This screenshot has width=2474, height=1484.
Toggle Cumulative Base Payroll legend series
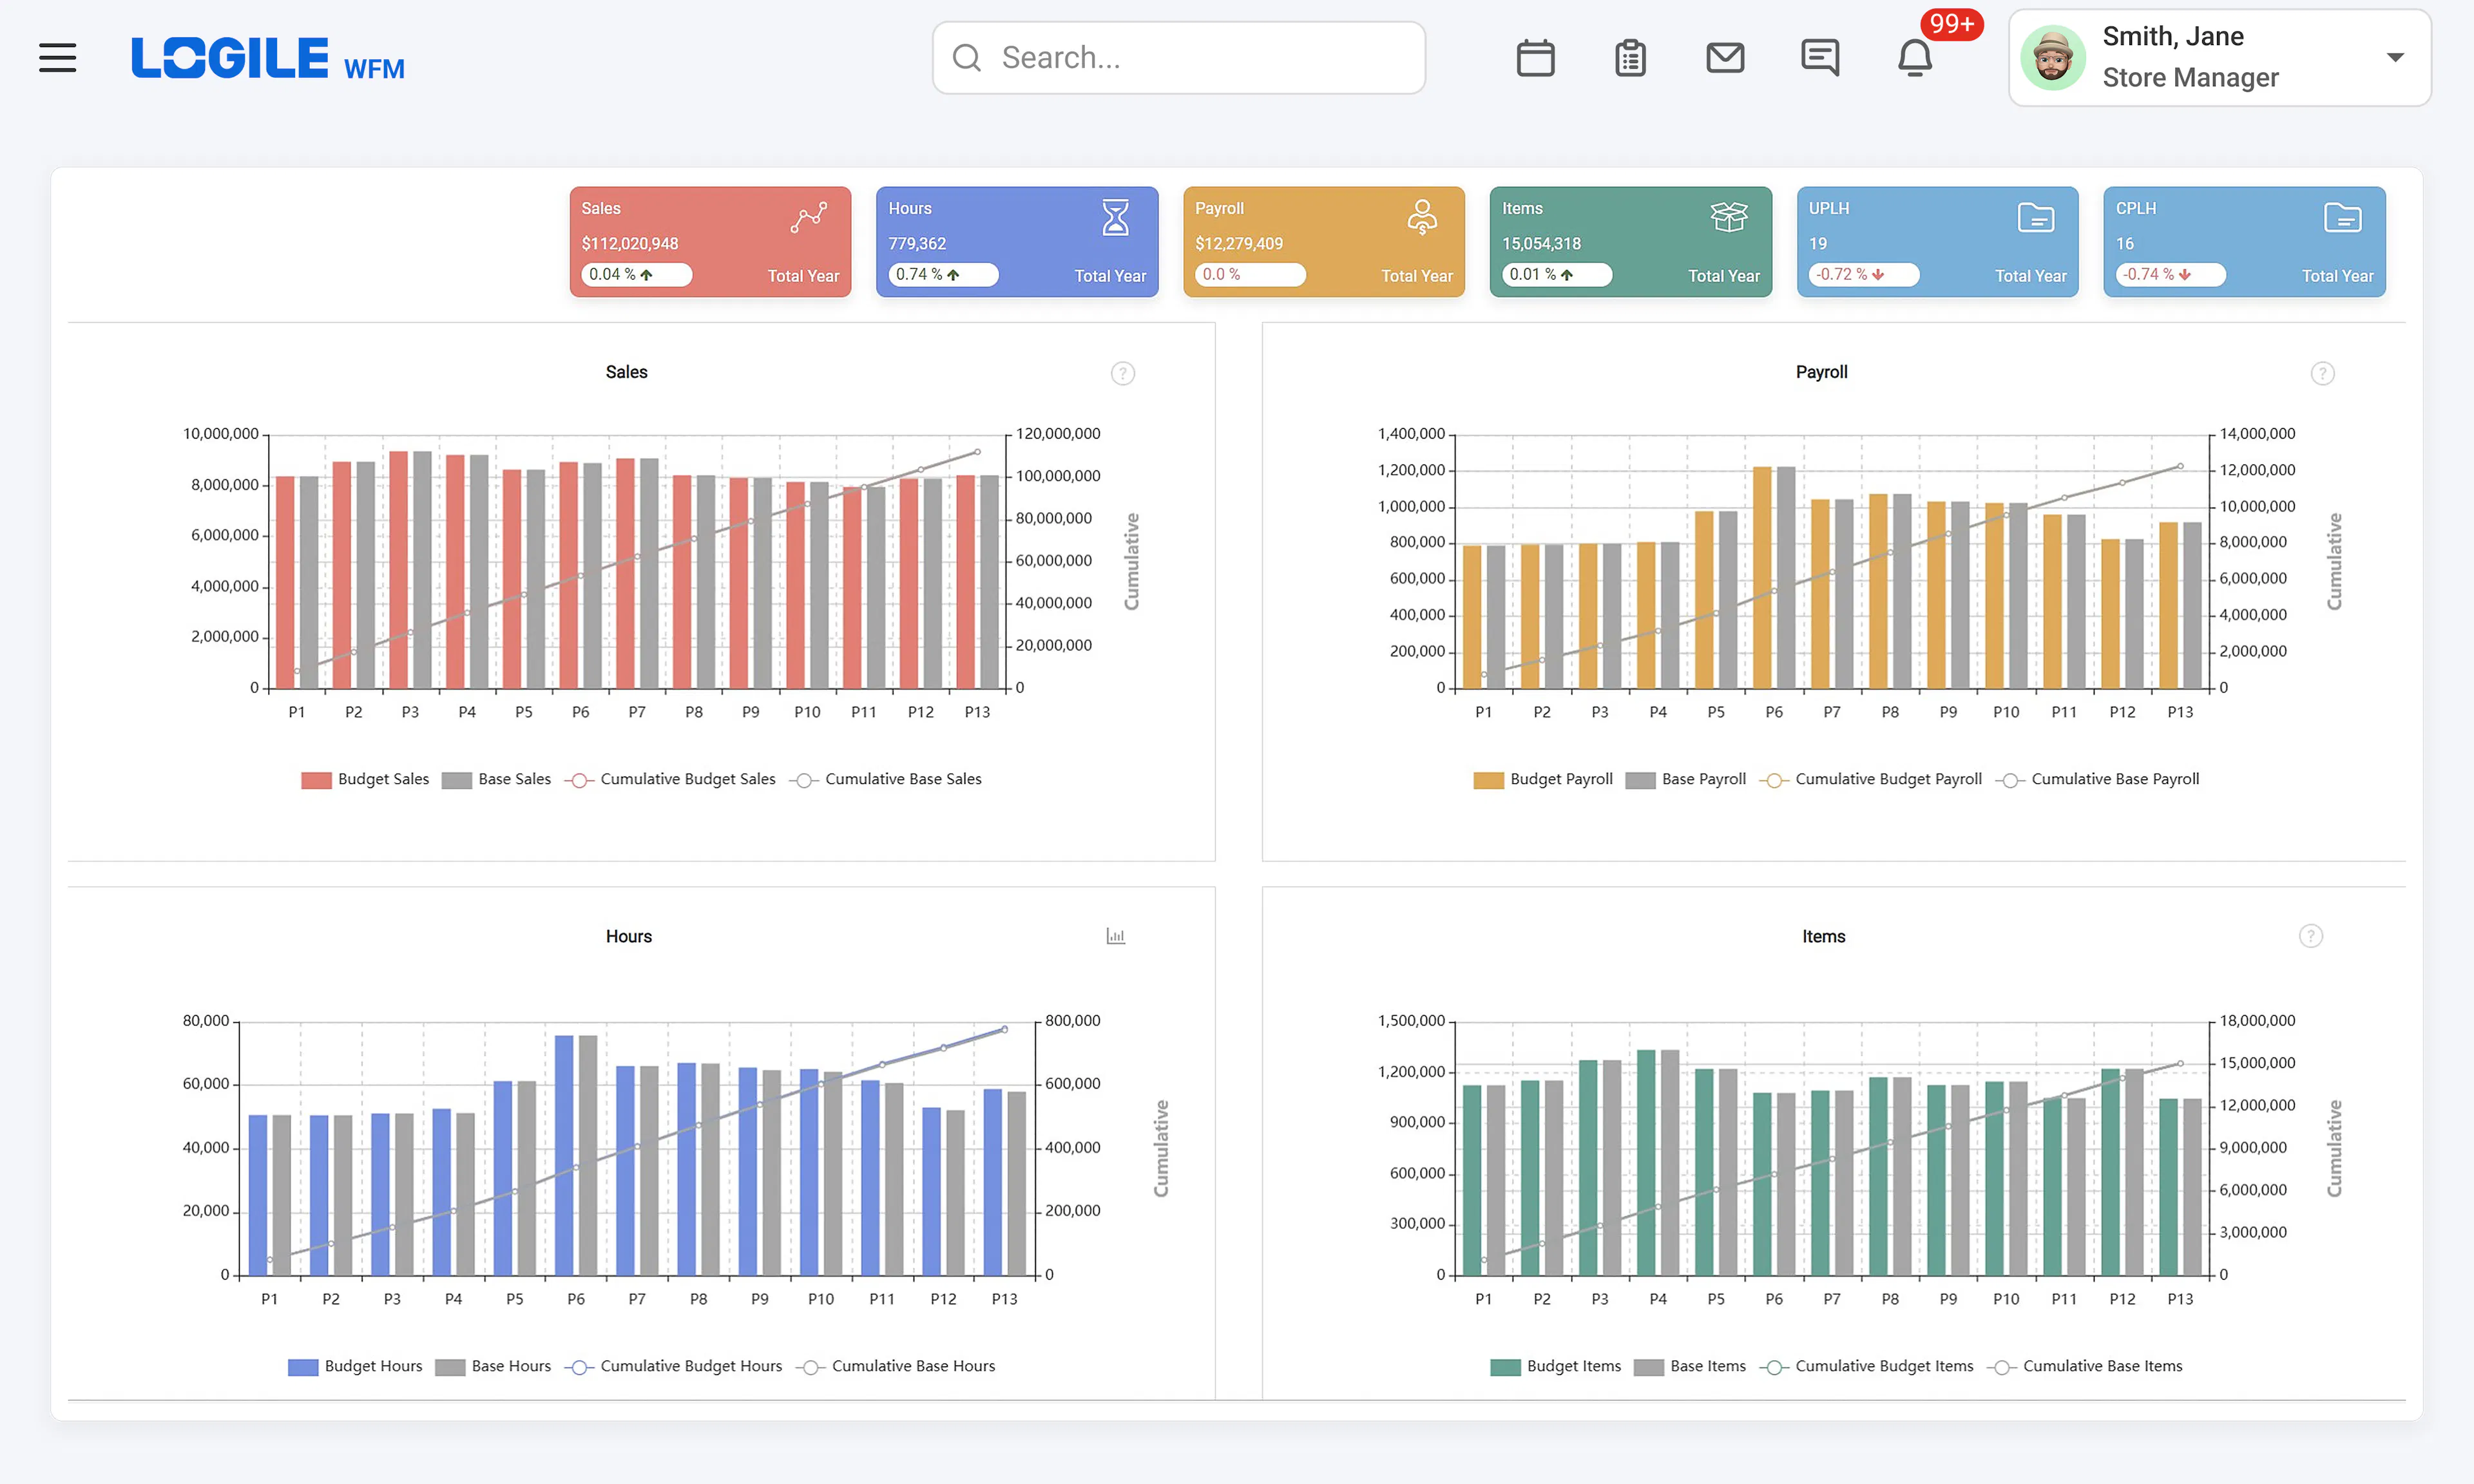click(2097, 779)
